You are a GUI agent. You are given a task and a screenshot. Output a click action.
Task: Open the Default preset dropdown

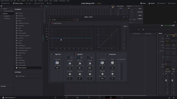59,20
